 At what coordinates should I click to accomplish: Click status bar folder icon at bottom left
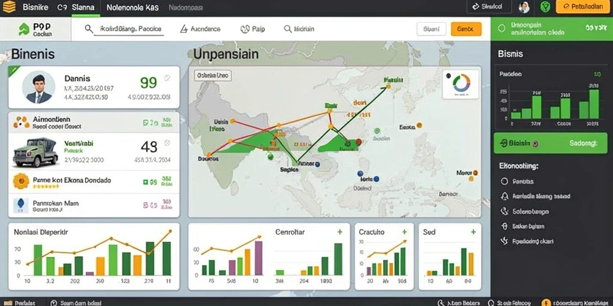click(8, 302)
